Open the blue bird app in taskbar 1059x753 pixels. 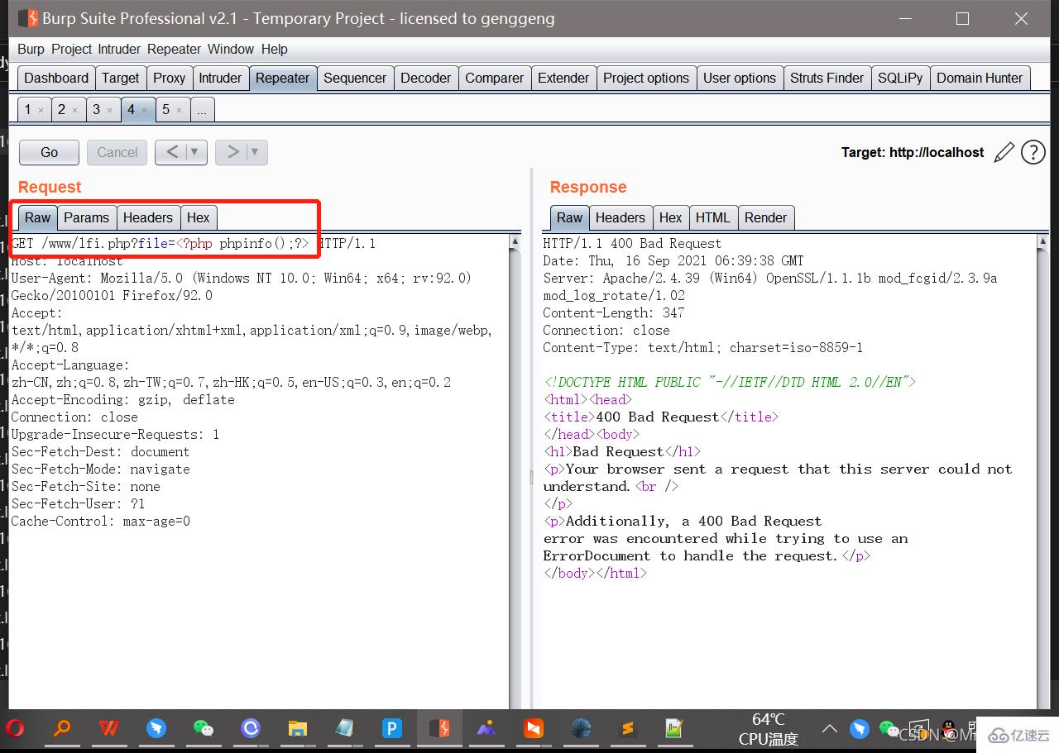156,728
